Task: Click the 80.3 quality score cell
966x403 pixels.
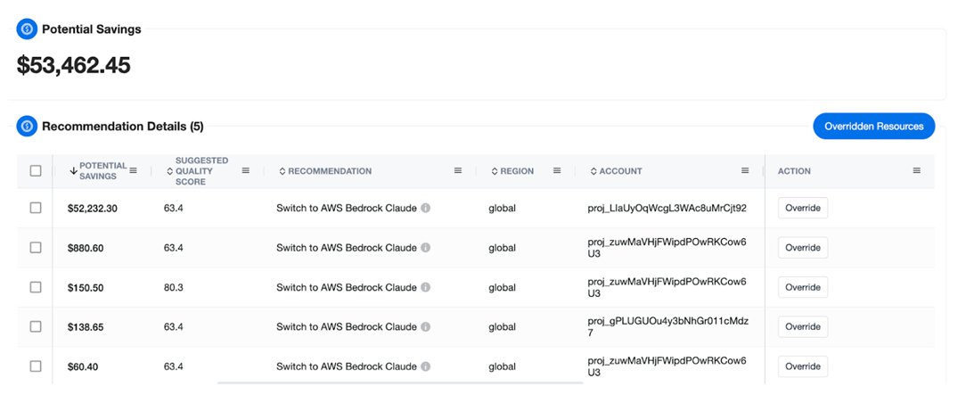Action: point(173,287)
